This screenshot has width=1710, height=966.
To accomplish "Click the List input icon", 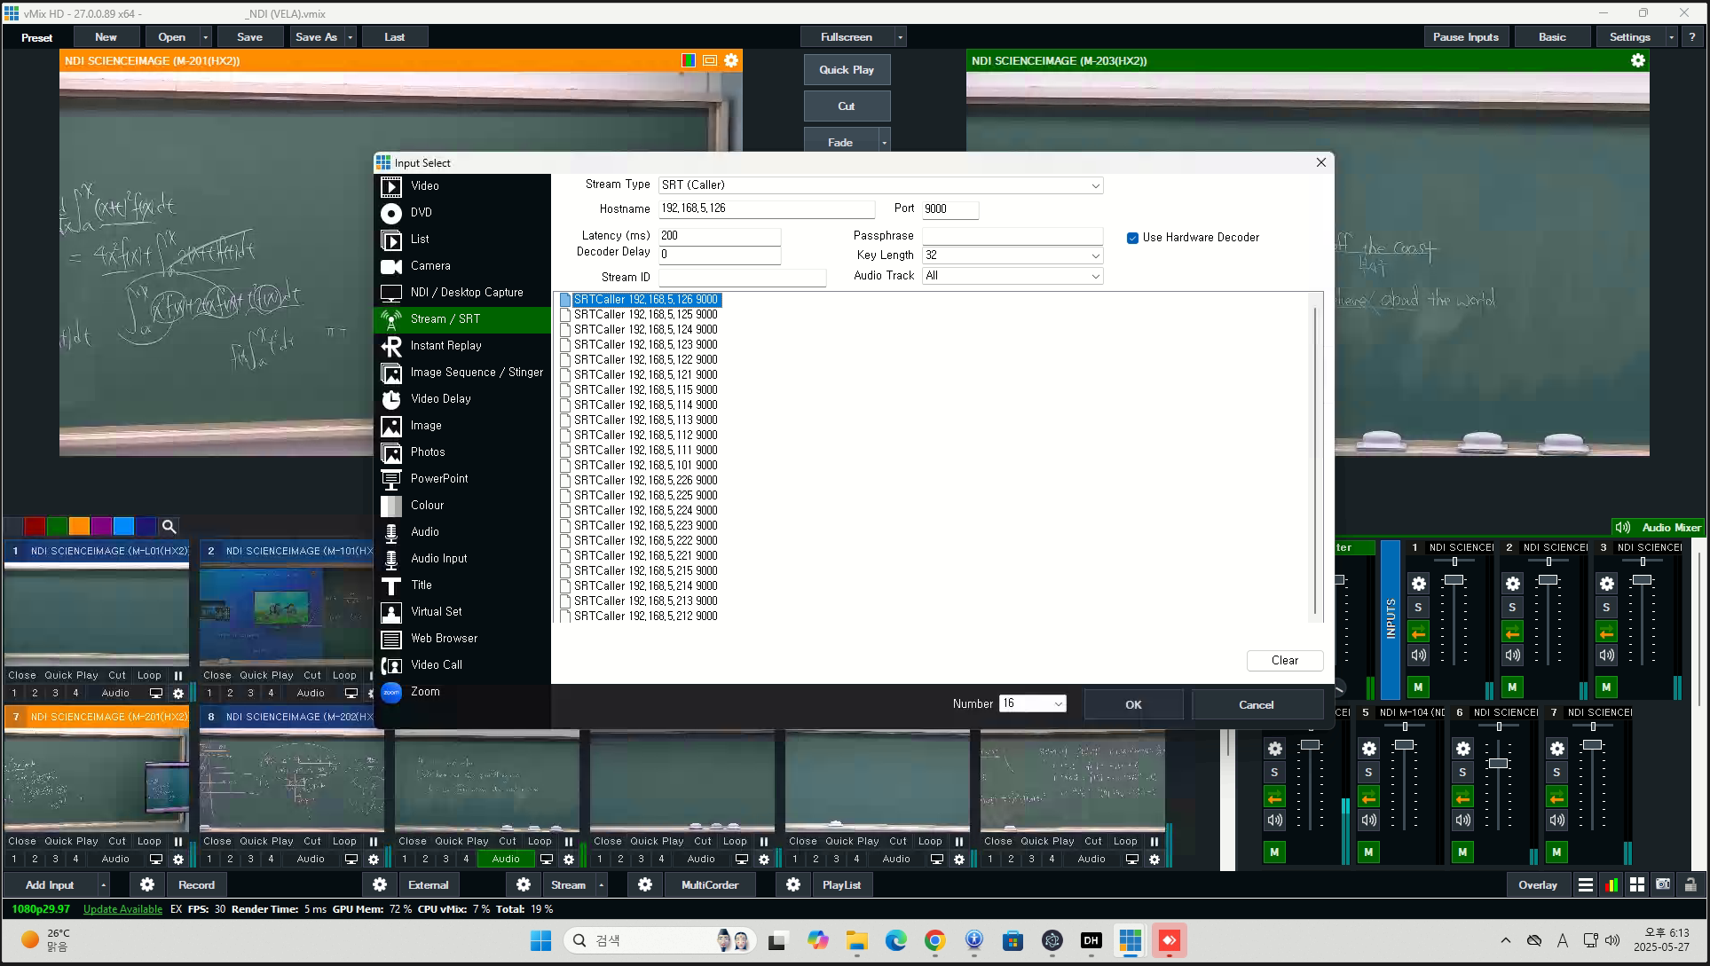I will (x=391, y=240).
